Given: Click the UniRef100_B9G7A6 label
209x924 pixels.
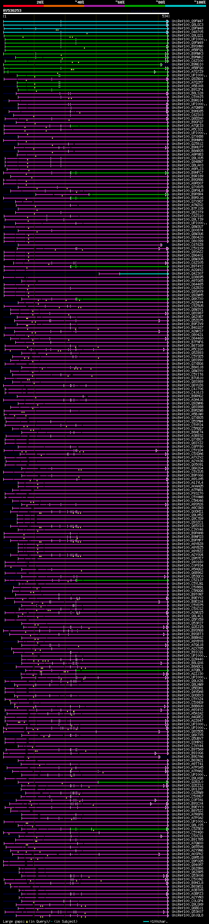Looking at the screenshot, I should point(187,757).
